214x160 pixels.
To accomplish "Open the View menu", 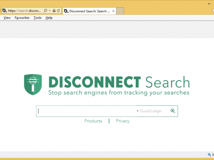I will 7,18.
